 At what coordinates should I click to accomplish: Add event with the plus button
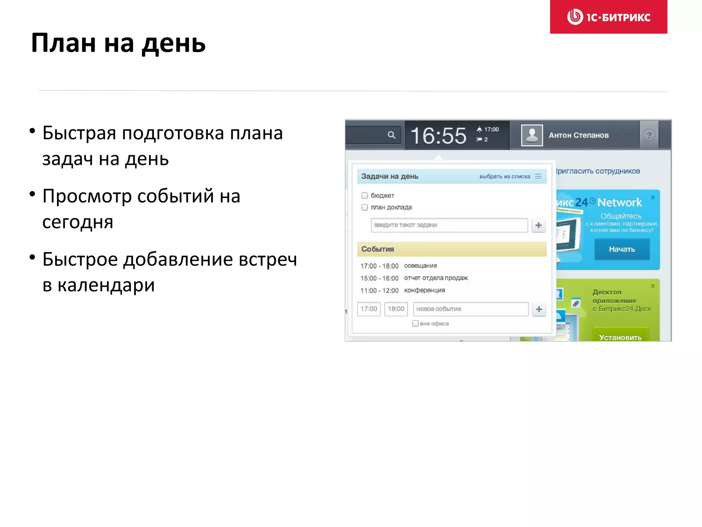click(539, 309)
